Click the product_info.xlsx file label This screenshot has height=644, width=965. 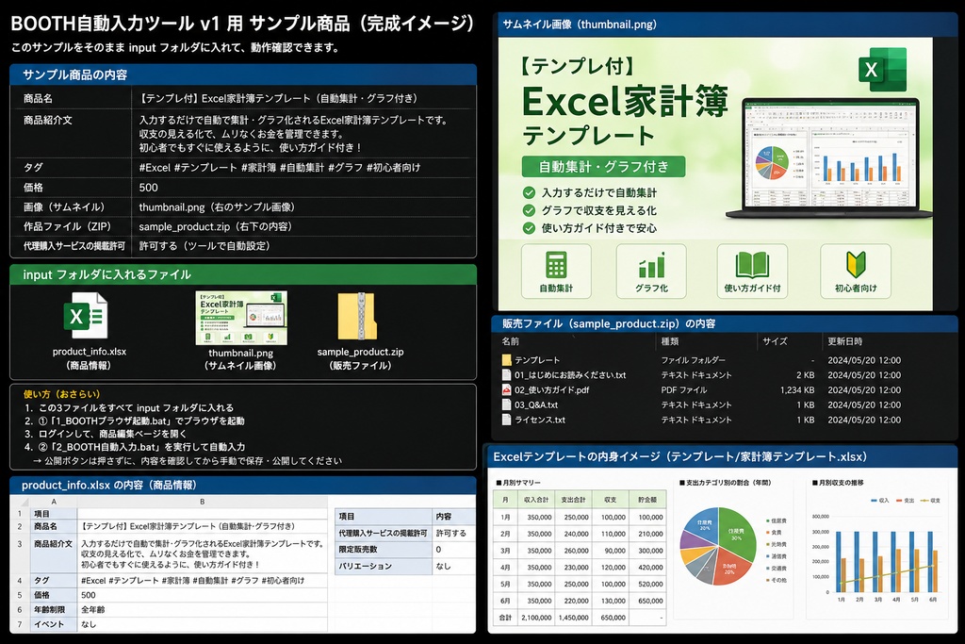click(x=90, y=352)
